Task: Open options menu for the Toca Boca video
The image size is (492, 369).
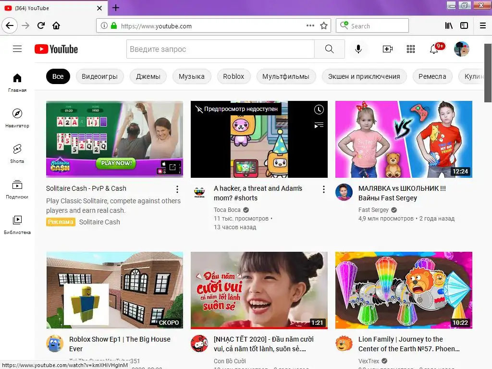Action: [323, 189]
